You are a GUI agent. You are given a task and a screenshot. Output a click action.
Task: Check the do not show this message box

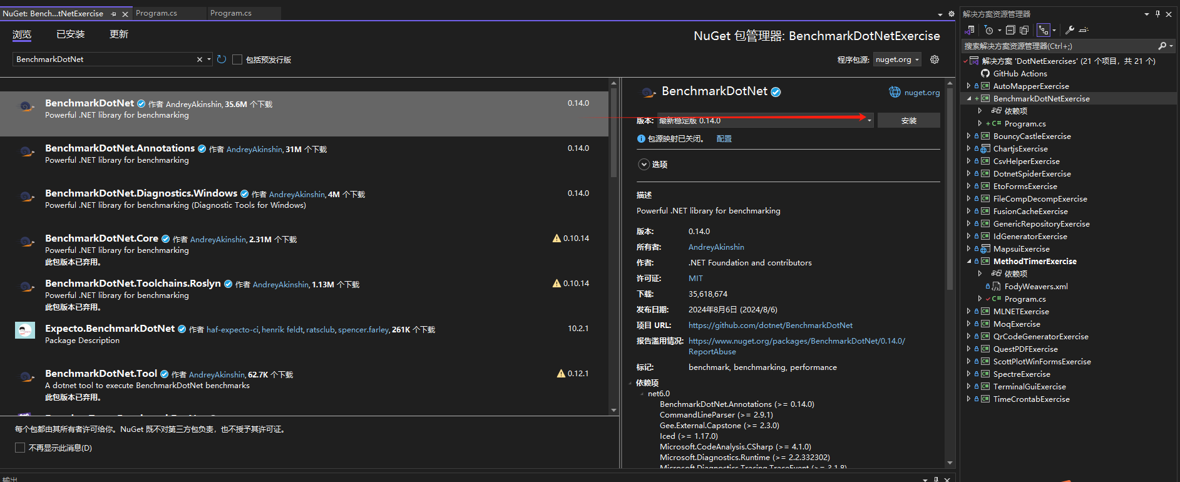click(x=20, y=448)
